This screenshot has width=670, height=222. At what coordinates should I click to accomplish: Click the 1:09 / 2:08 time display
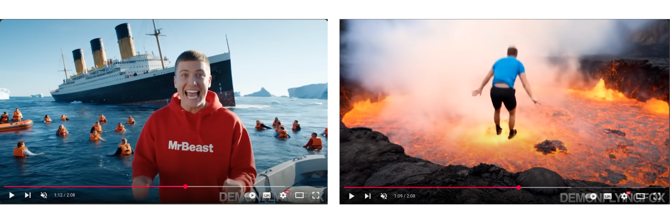[x=404, y=196]
